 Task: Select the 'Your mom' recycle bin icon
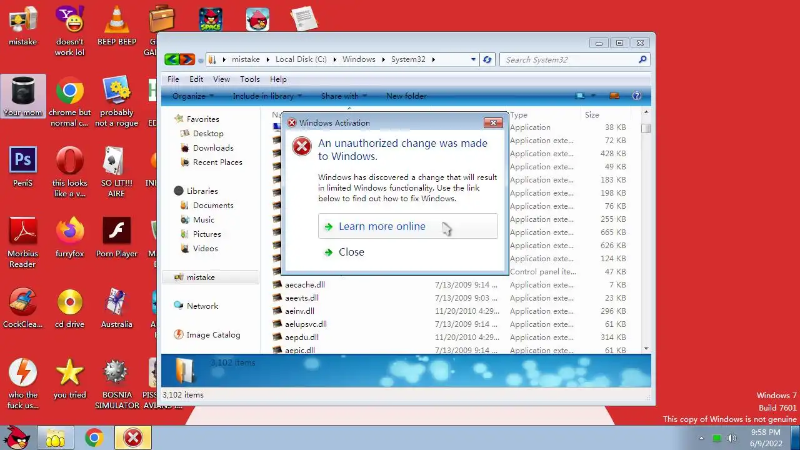23,96
